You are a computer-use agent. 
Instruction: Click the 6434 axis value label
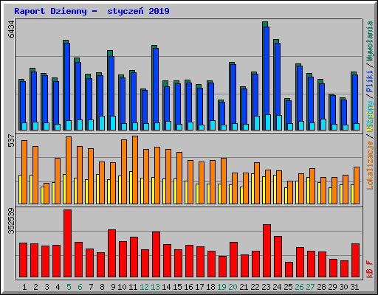pyautogui.click(x=11, y=29)
